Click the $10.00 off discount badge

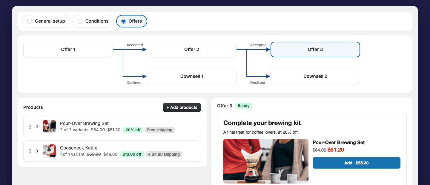pos(132,154)
